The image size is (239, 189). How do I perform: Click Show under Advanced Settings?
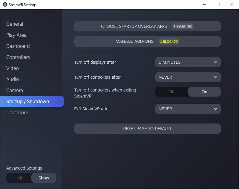pos(44,178)
